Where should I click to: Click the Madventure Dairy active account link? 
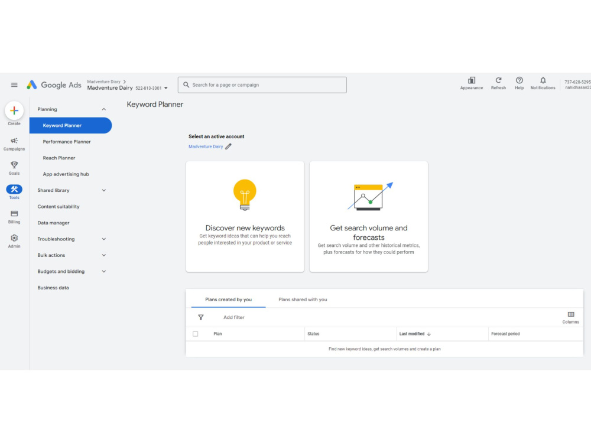tap(206, 146)
